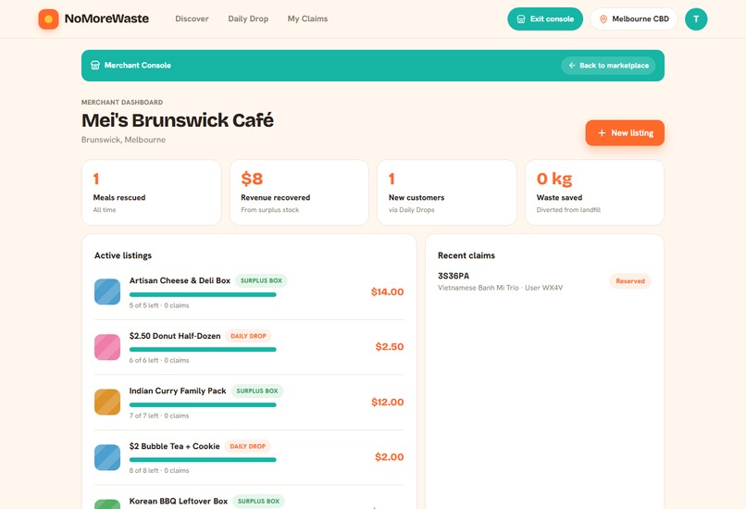
Task: Click the $14.00 price
Action: pos(387,292)
